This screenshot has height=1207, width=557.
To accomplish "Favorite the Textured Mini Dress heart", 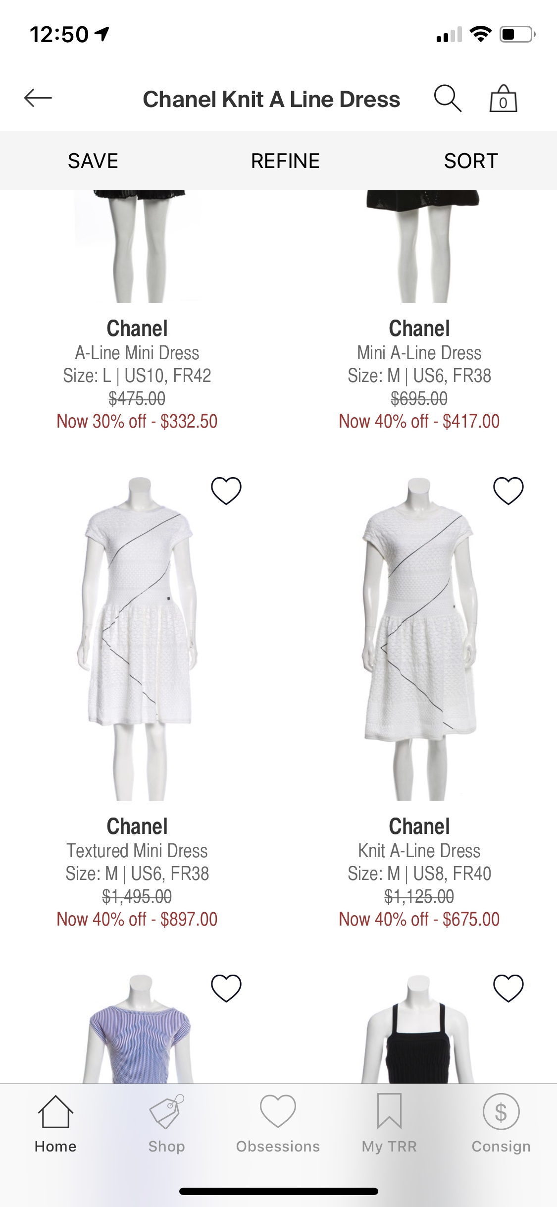I will [x=226, y=491].
